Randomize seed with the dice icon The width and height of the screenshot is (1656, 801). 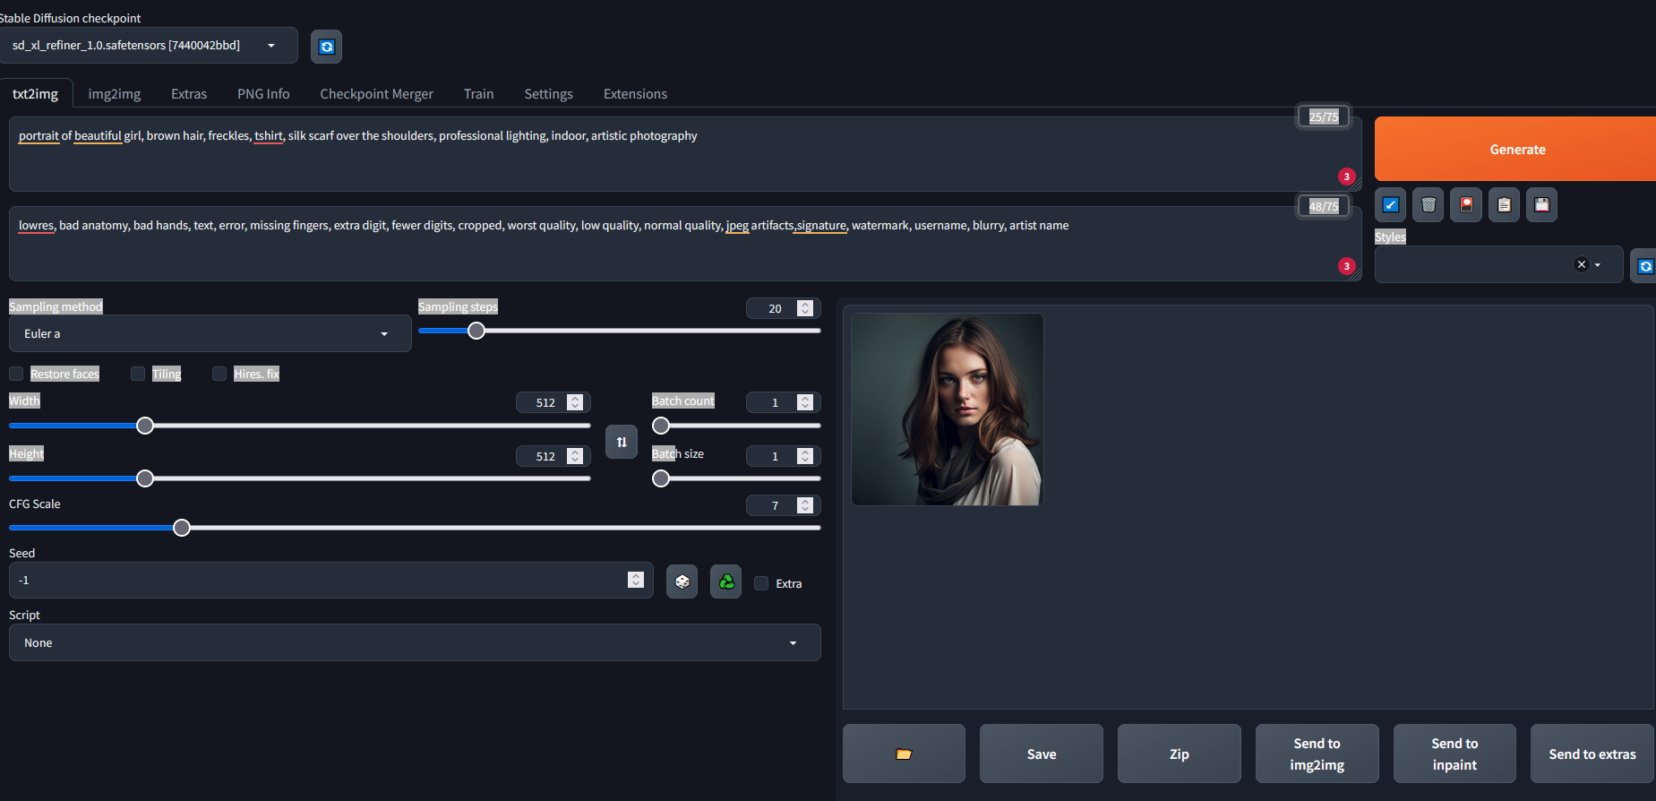point(682,582)
